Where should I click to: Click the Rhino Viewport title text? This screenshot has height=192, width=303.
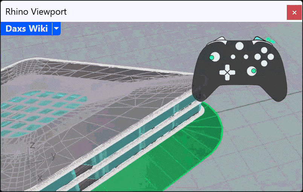36,12
